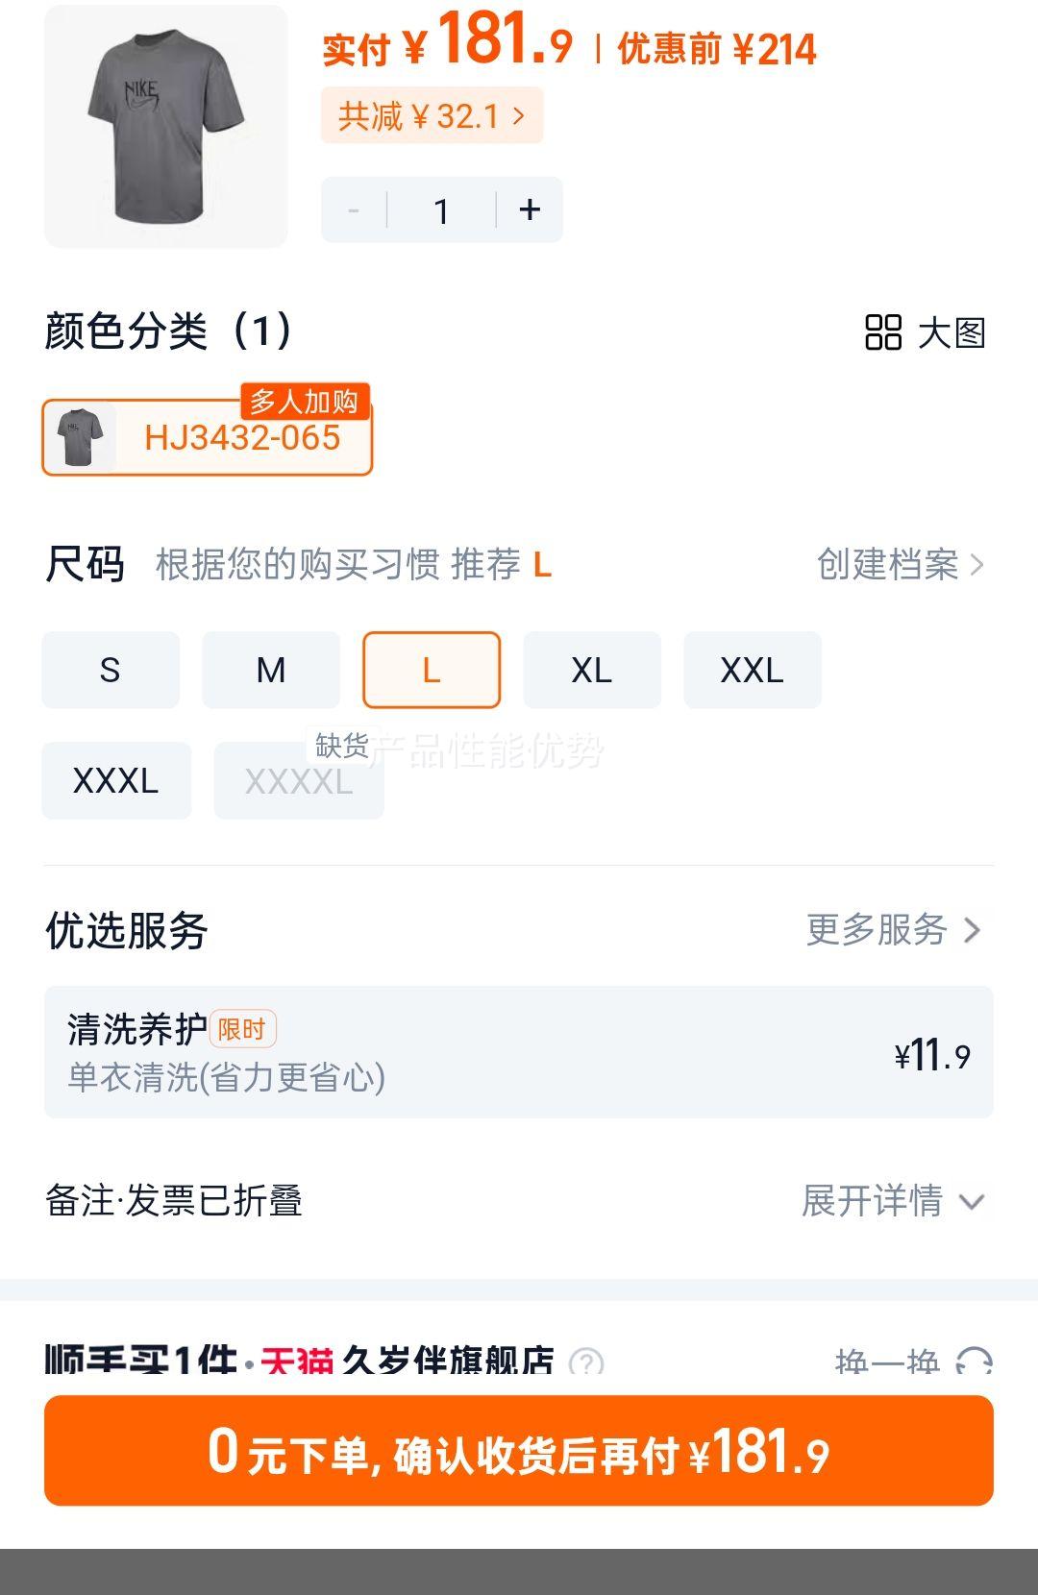Select size S
The height and width of the screenshot is (1595, 1038).
pos(111,670)
